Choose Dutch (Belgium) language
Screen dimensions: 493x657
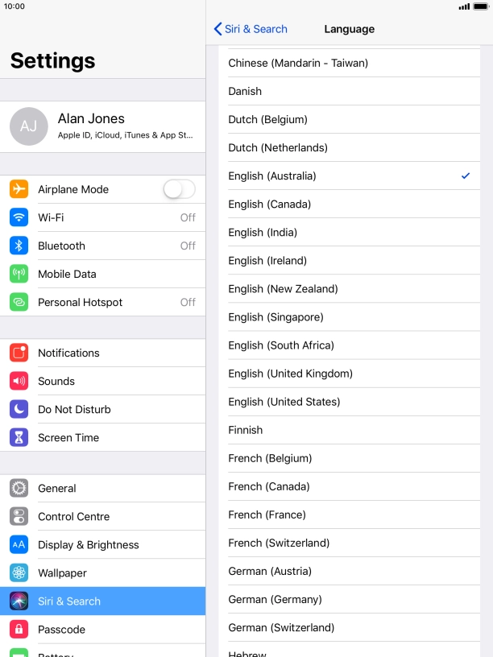click(x=350, y=119)
